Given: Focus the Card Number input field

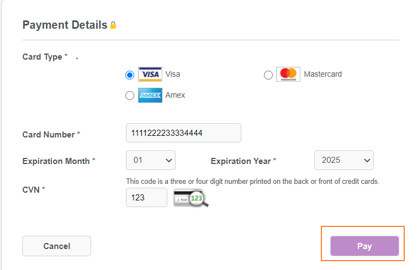Looking at the screenshot, I should (183, 133).
